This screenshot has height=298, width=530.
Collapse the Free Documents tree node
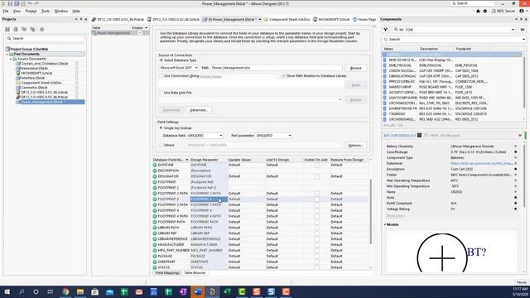point(7,54)
